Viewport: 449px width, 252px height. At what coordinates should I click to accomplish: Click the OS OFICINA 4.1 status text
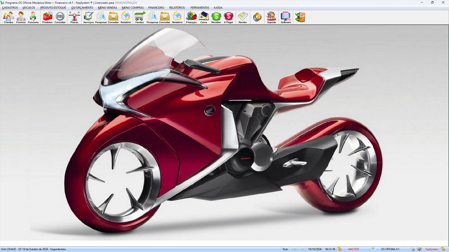click(x=390, y=249)
